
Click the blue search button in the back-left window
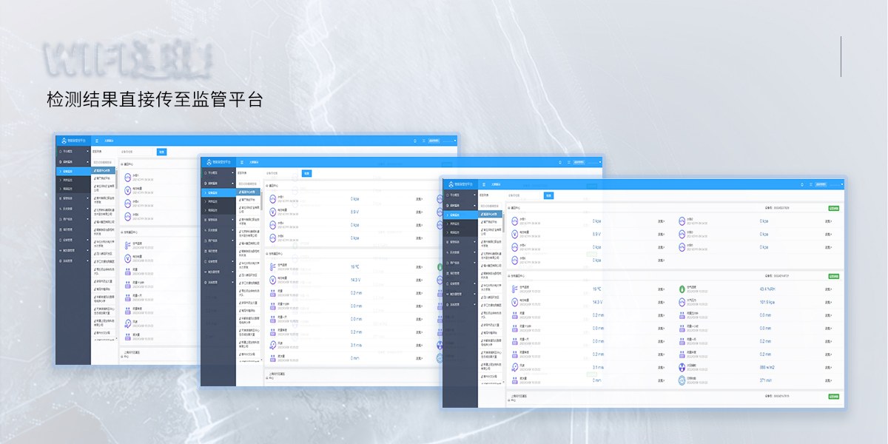pyautogui.click(x=161, y=152)
